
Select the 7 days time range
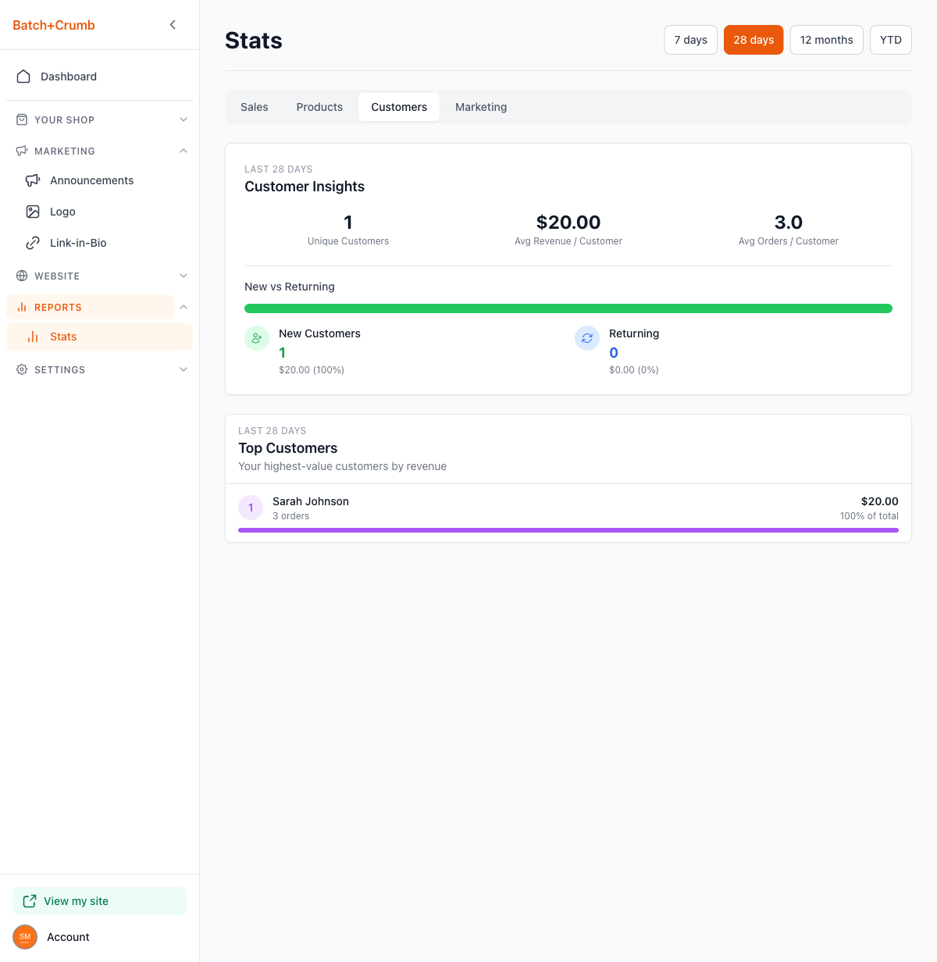tap(690, 40)
